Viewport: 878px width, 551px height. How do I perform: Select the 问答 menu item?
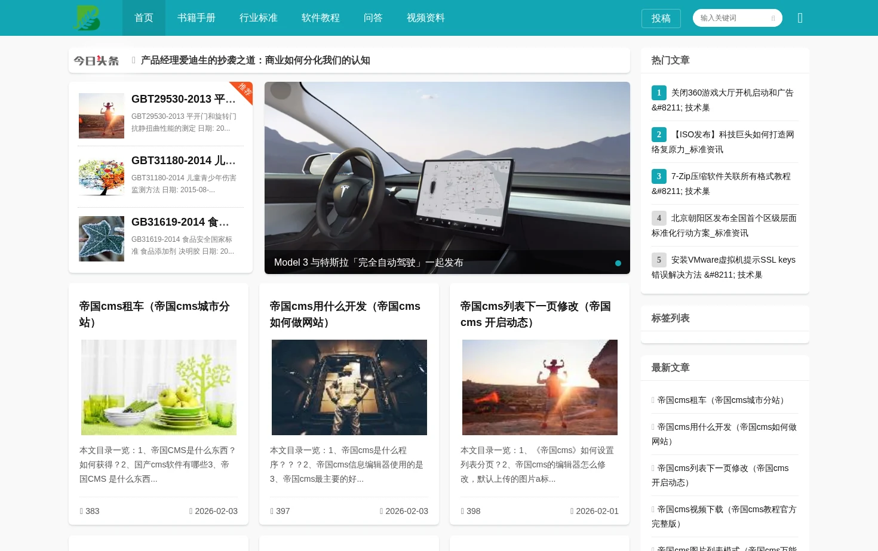[373, 18]
